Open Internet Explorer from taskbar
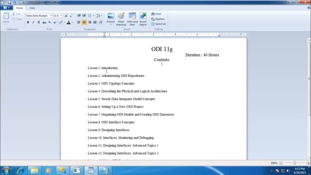Screen dimensions: 311x175 click(x=20, y=171)
